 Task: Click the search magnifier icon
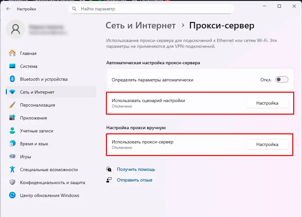(74, 9)
